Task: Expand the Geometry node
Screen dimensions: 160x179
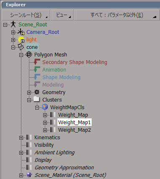Action: [x=29, y=93]
